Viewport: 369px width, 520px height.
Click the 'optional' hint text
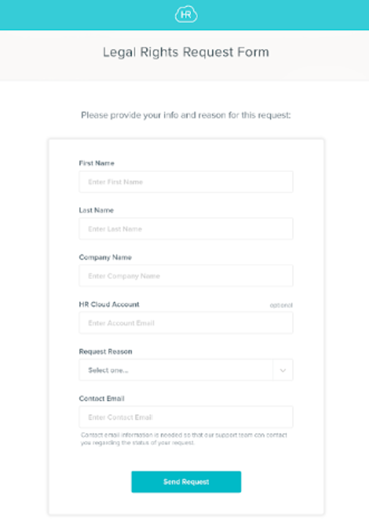click(x=281, y=305)
